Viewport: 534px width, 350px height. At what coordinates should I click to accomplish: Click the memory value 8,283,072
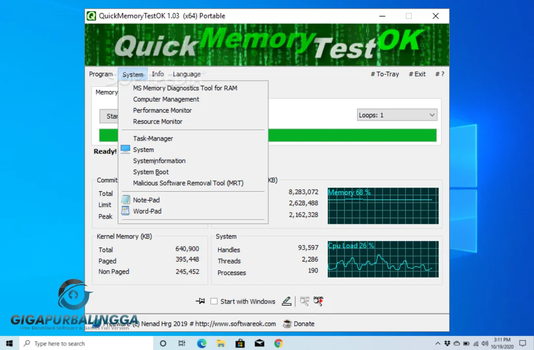tap(303, 192)
